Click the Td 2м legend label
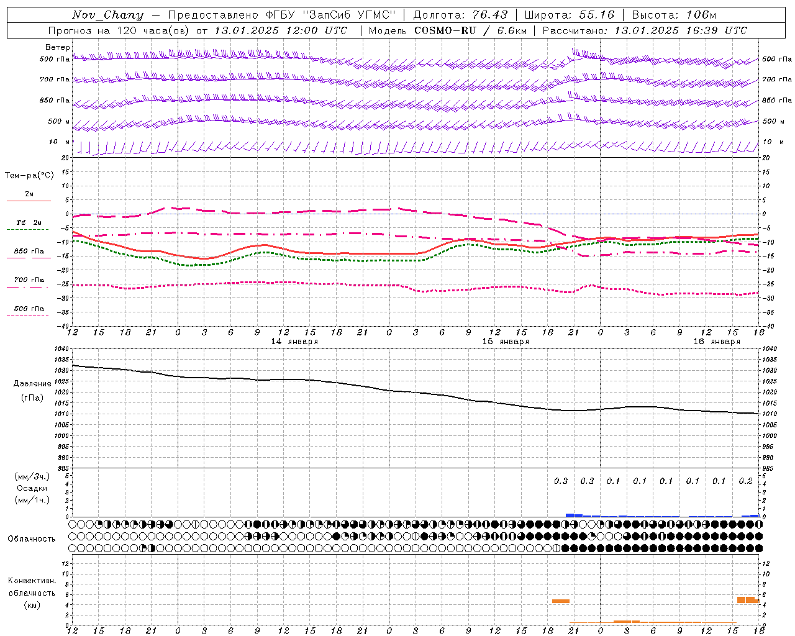 29,222
